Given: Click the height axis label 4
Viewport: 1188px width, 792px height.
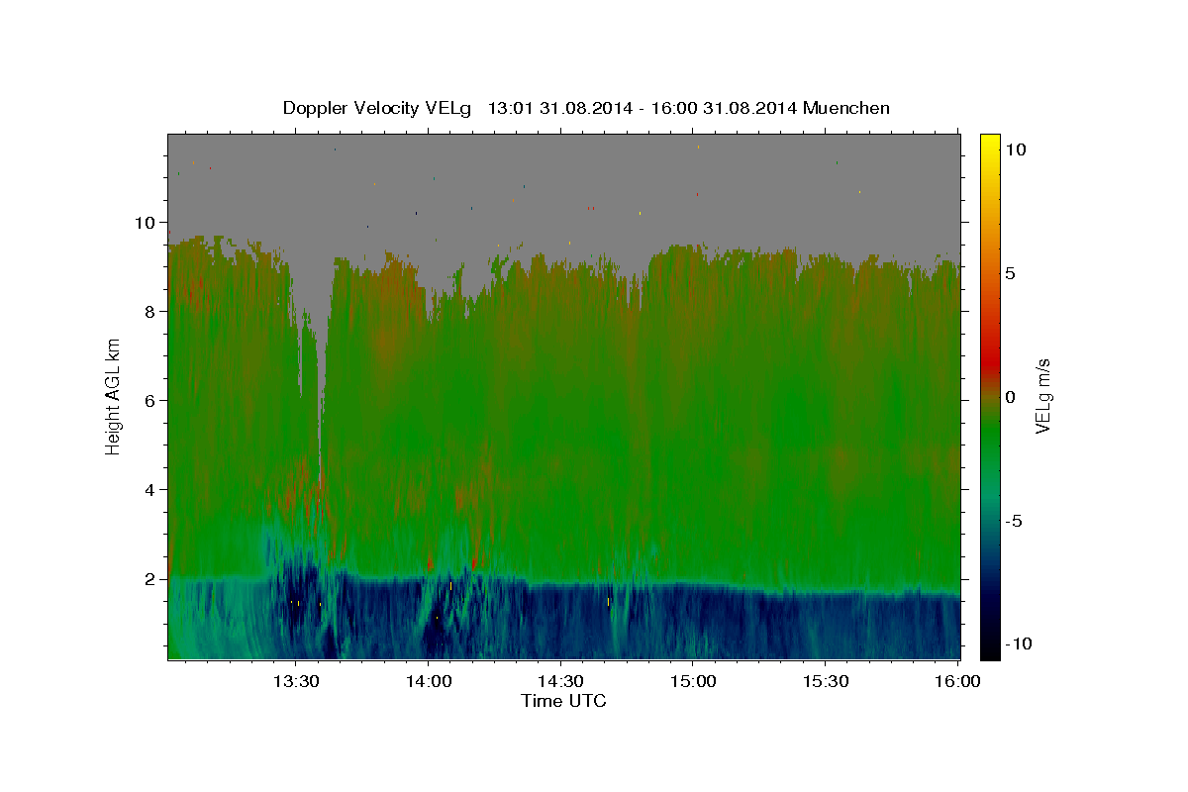Looking at the screenshot, I should [152, 489].
